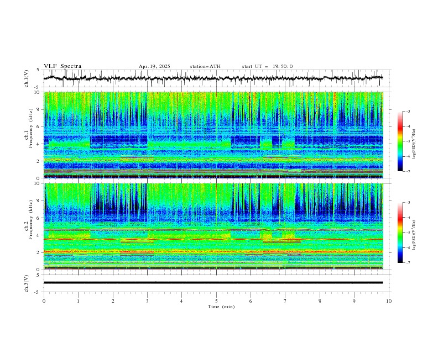Click the time axis tick label '5'

tap(216, 301)
